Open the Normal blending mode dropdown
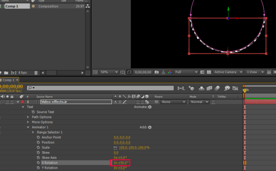The image size is (276, 171). (199, 102)
